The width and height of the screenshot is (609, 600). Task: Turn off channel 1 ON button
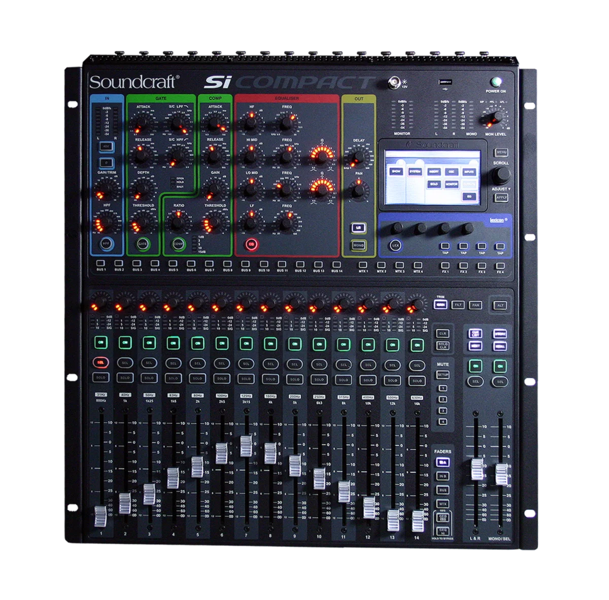tap(100, 343)
